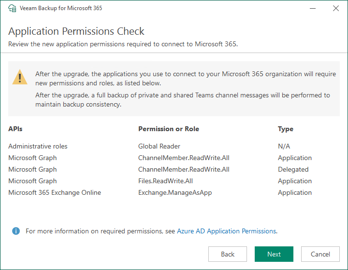Click the Next button
348x270 pixels.
[274, 254]
